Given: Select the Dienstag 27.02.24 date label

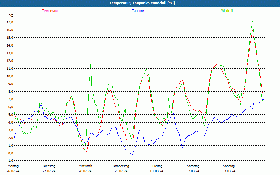Looking at the screenshot, I should tap(49, 168).
